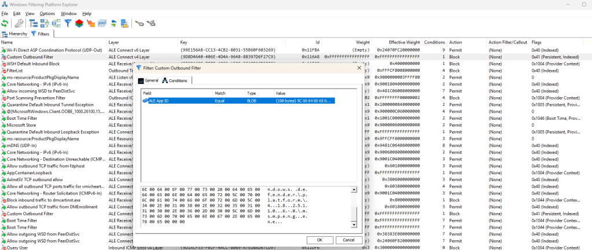Open settings via the wrench toolbar icon

(x=19, y=24)
